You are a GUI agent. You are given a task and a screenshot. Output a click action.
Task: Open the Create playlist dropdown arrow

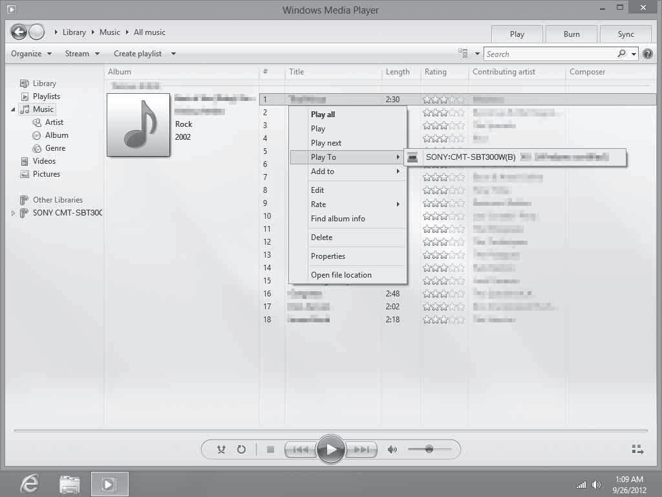[173, 54]
